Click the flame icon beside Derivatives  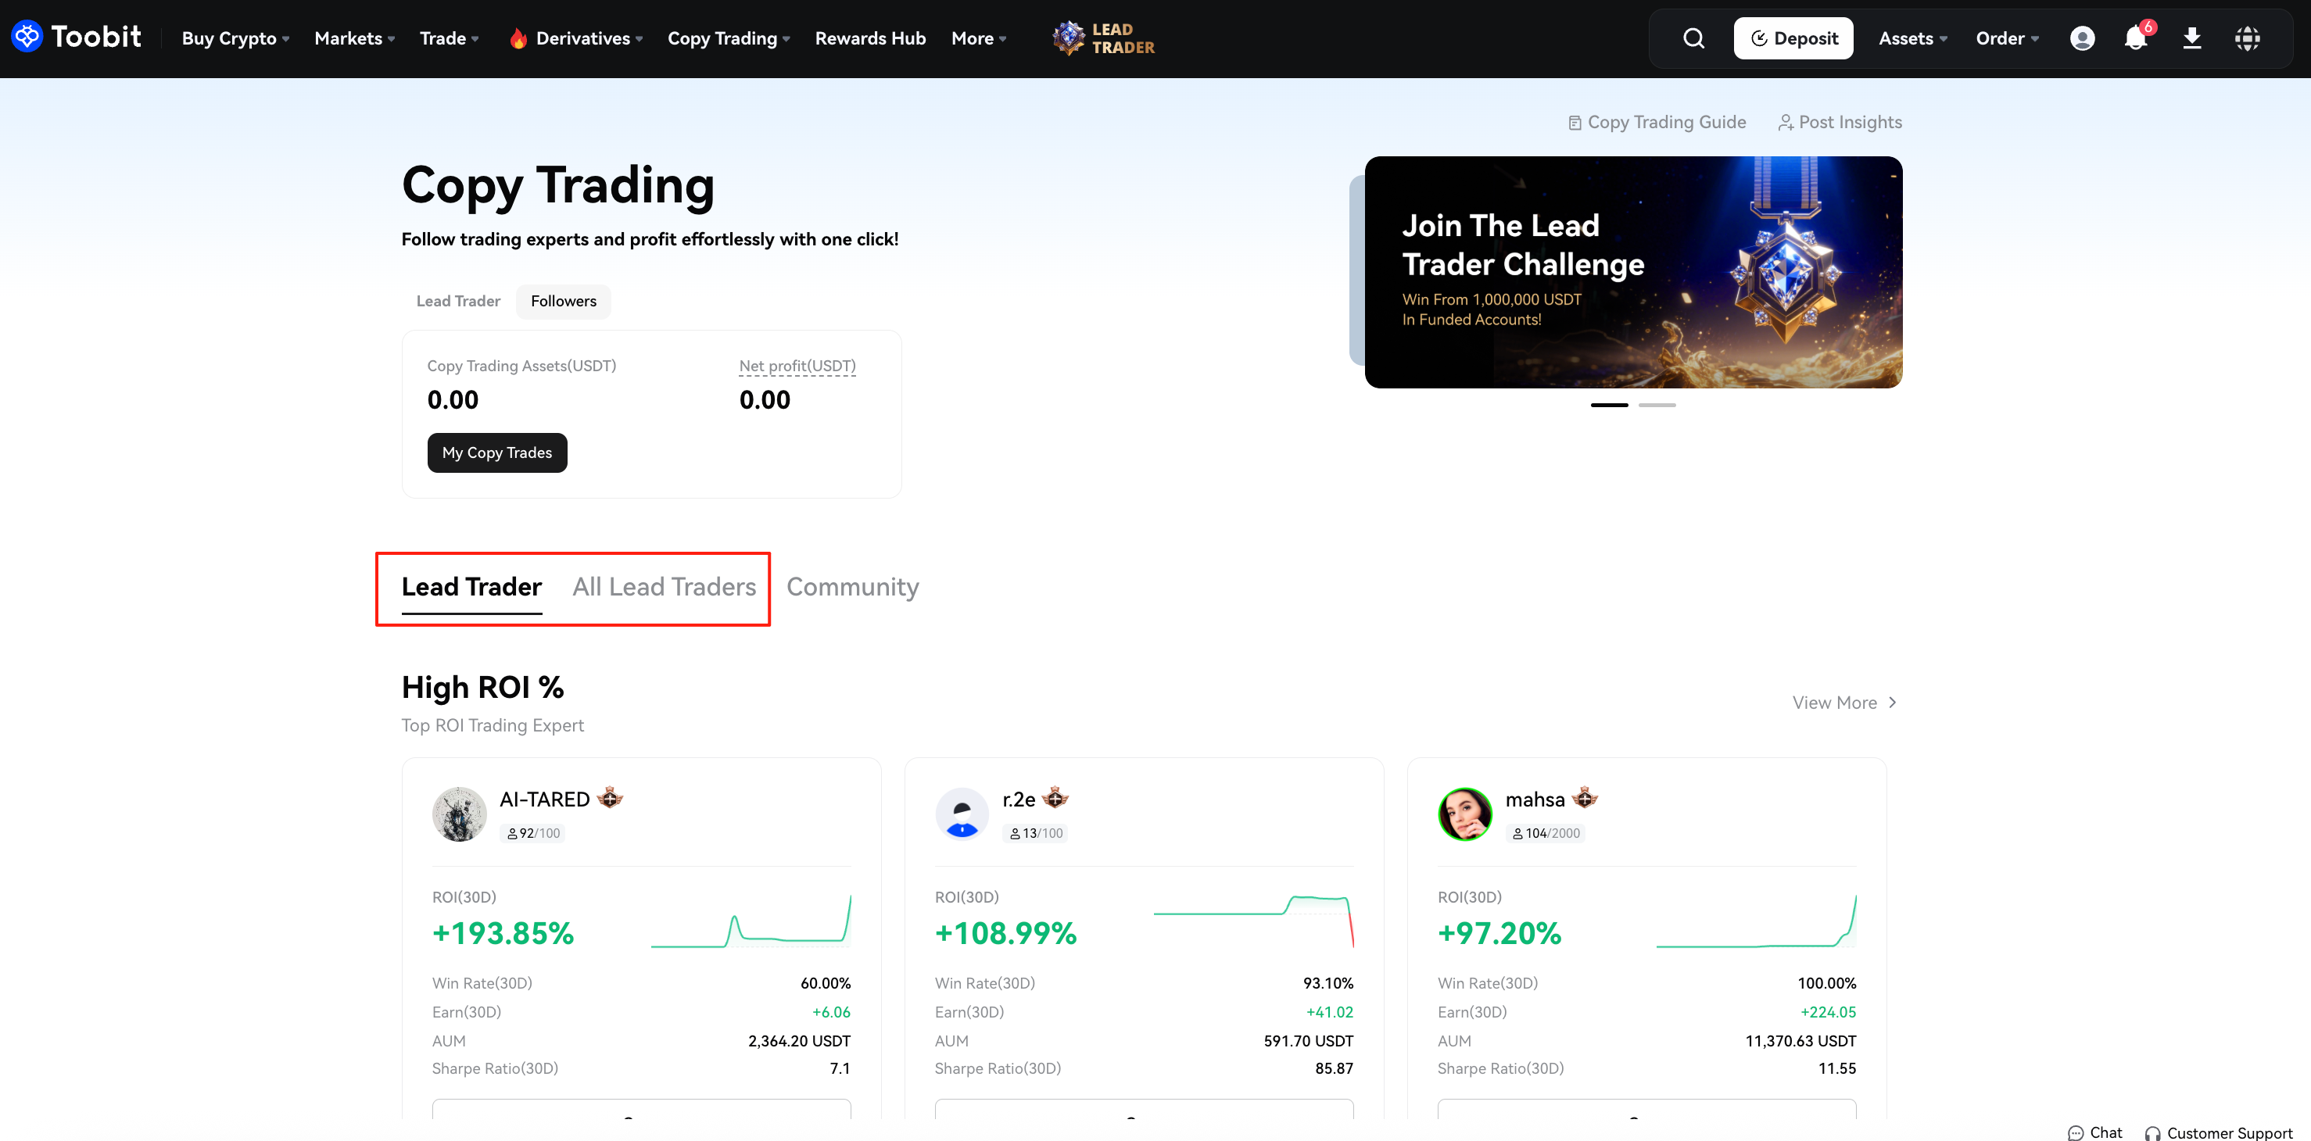tap(518, 38)
